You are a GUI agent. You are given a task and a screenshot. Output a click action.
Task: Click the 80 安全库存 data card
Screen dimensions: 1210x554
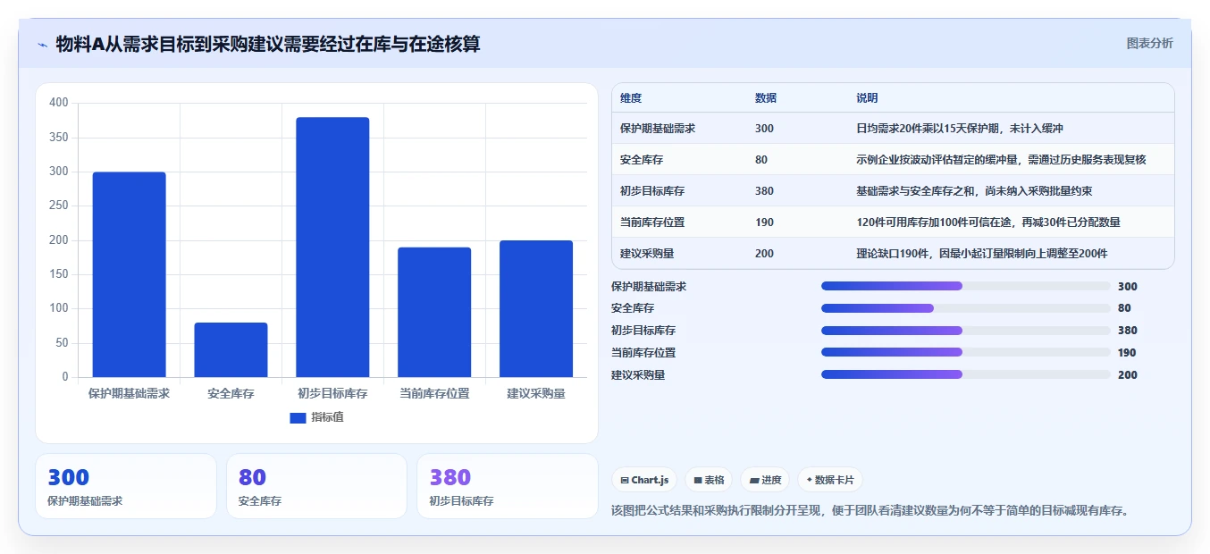(x=317, y=486)
